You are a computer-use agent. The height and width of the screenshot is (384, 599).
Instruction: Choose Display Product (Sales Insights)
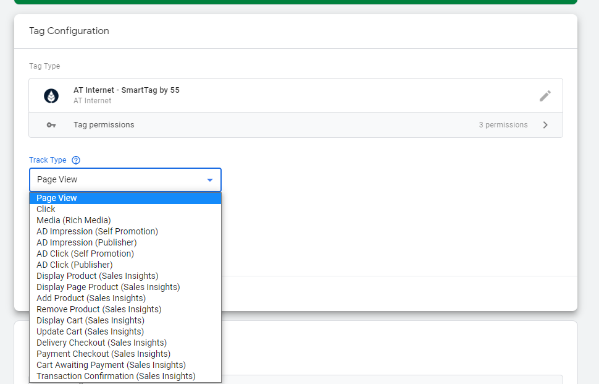coord(97,276)
